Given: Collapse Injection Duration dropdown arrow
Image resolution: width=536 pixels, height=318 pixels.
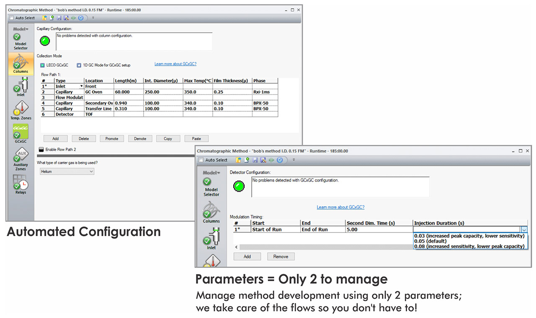Looking at the screenshot, I should click(524, 229).
